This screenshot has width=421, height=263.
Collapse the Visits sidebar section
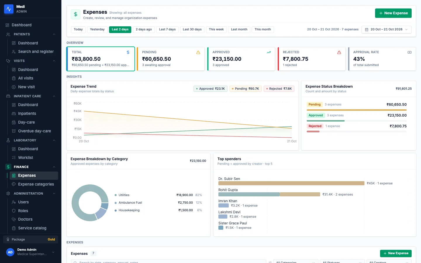[x=54, y=61]
